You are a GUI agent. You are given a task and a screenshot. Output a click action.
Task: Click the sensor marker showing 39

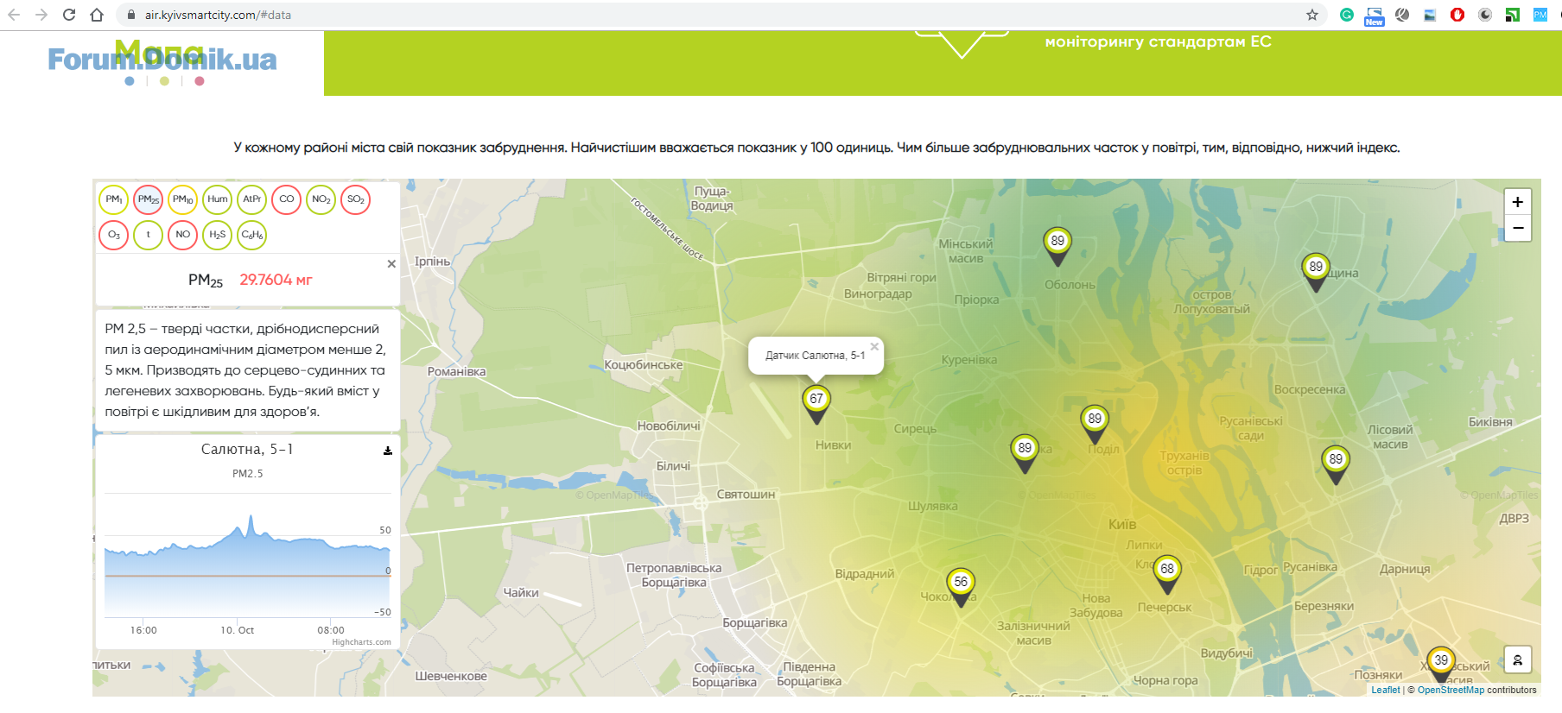(x=1441, y=665)
